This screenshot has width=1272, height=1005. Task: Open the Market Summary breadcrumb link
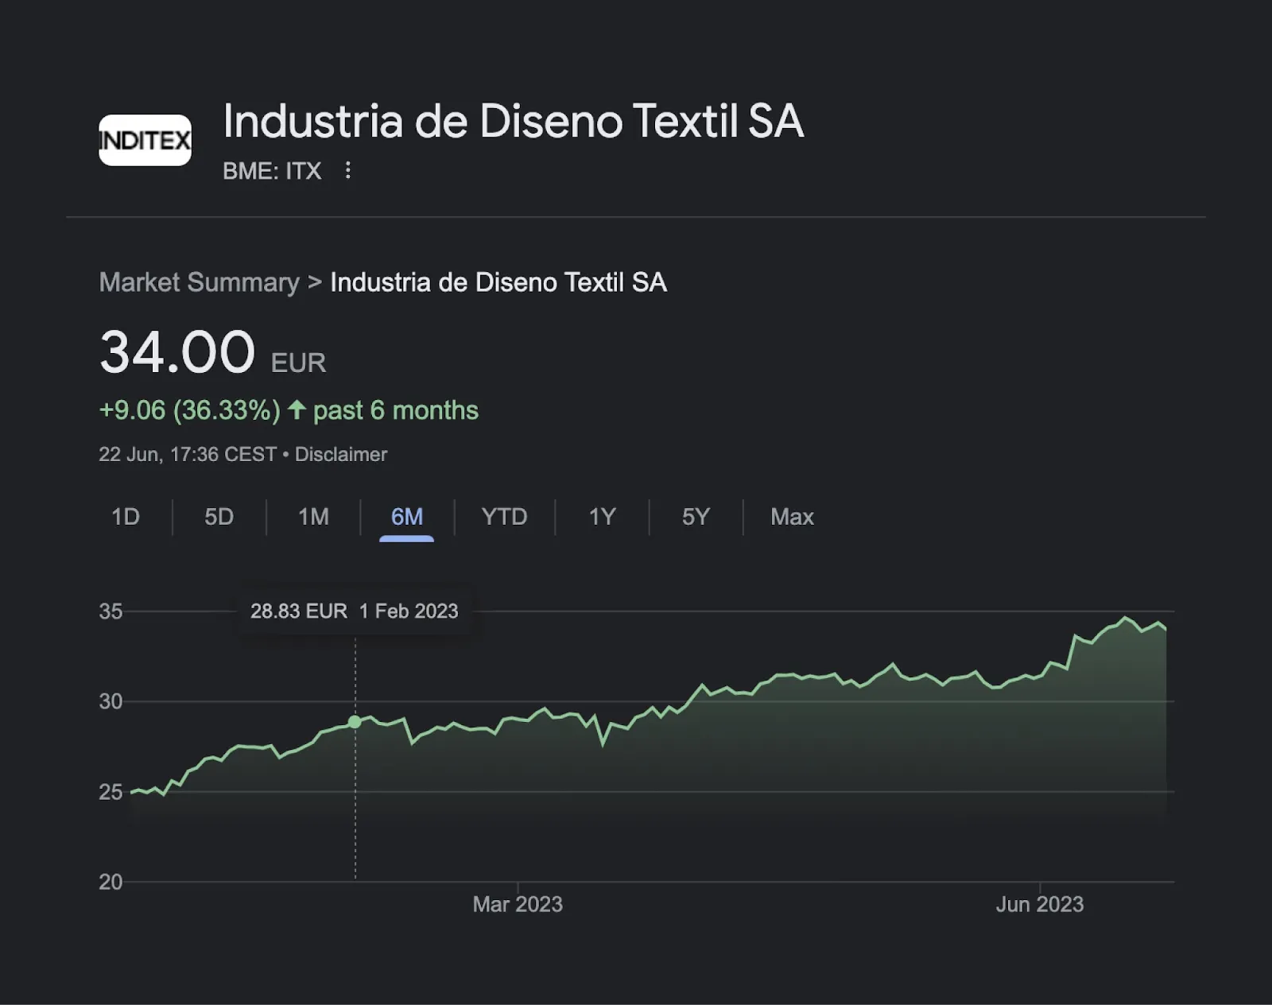(199, 282)
